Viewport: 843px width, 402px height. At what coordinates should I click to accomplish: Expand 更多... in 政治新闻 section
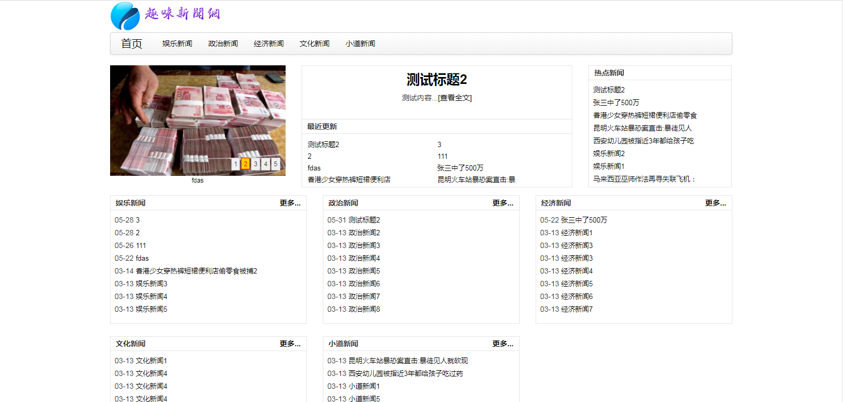(x=503, y=203)
